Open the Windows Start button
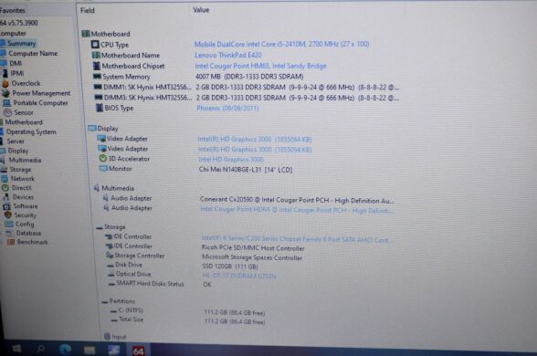Screen dimensions: 537x356 point(16,349)
